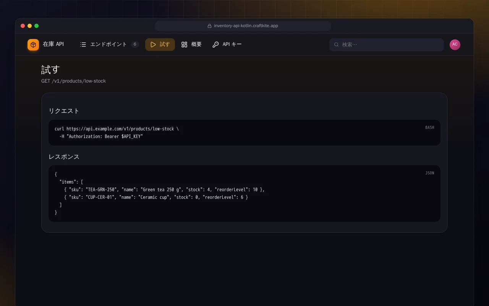Switch to the 概要 tab
The height and width of the screenshot is (306, 489).
[191, 44]
